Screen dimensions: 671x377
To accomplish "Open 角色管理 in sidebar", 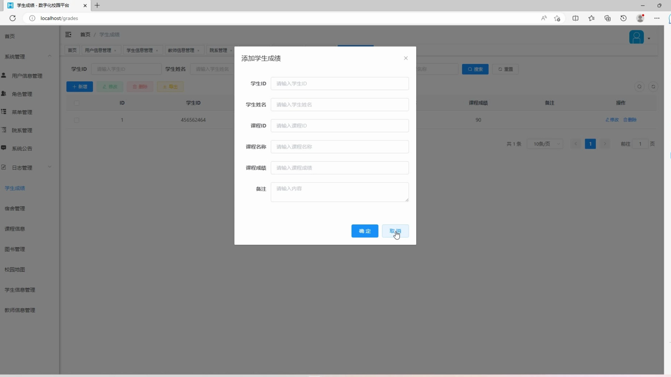I will click(22, 94).
